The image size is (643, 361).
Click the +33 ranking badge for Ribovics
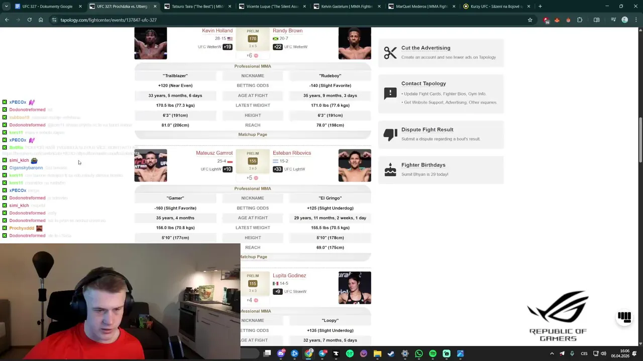[278, 169]
